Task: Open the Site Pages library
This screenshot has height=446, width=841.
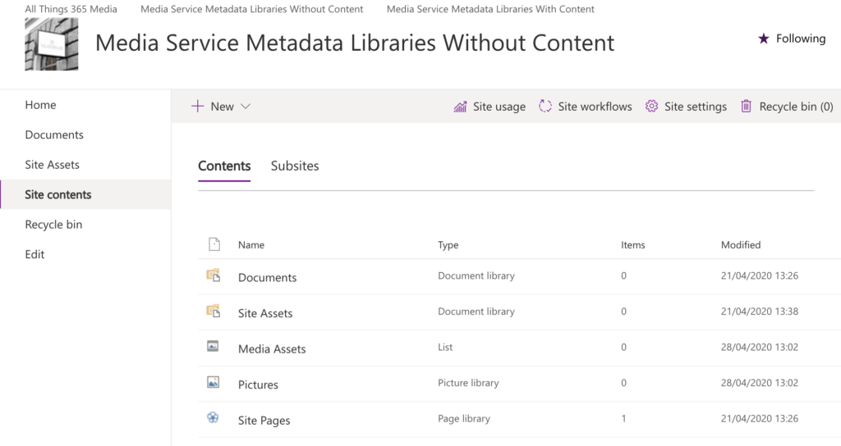Action: point(264,421)
